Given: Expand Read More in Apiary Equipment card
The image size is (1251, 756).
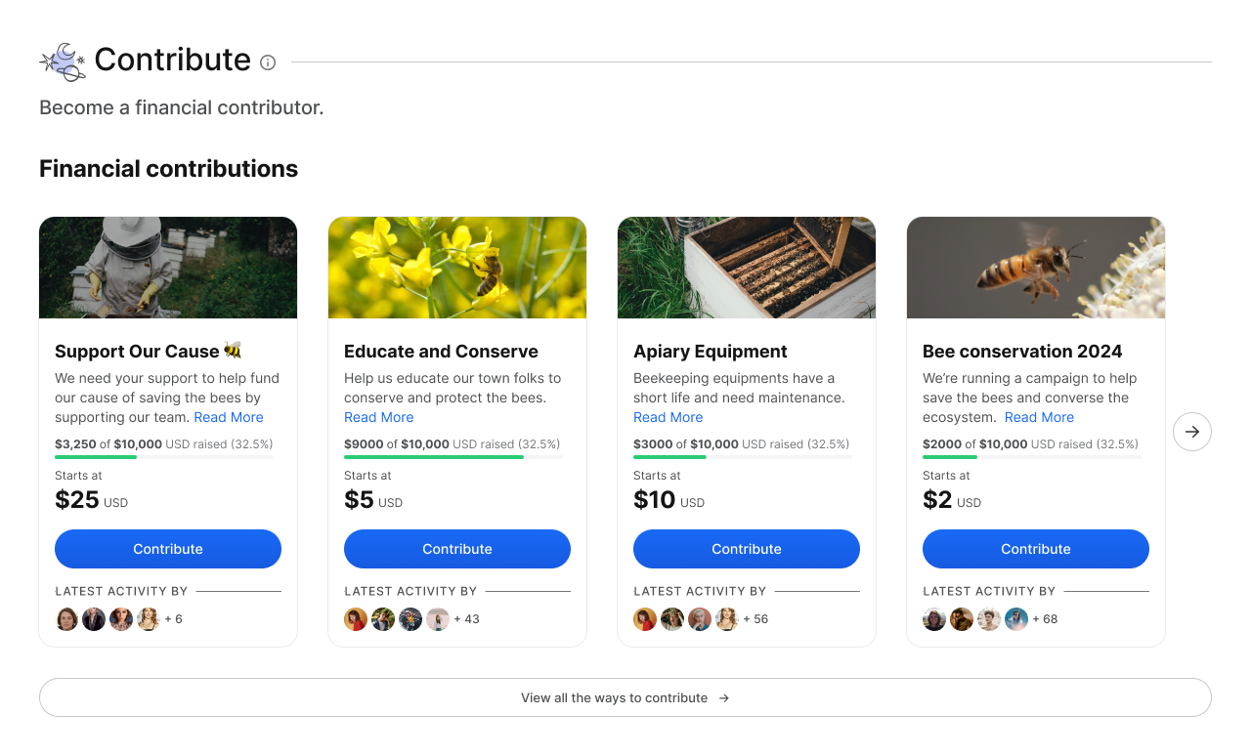Looking at the screenshot, I should click(x=669, y=417).
